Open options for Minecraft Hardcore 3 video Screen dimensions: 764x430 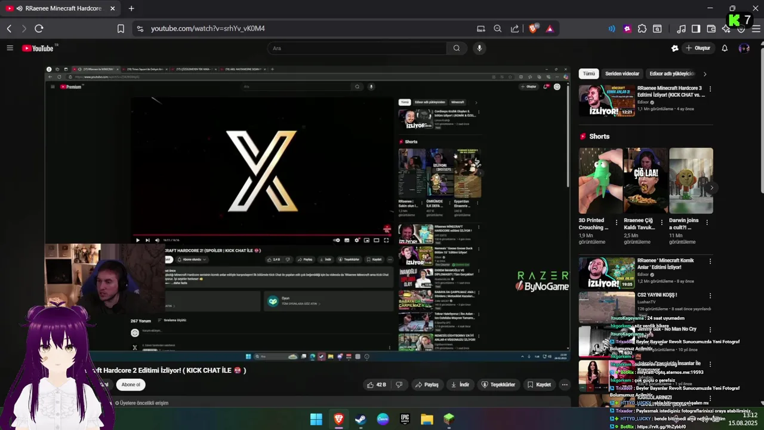710,89
